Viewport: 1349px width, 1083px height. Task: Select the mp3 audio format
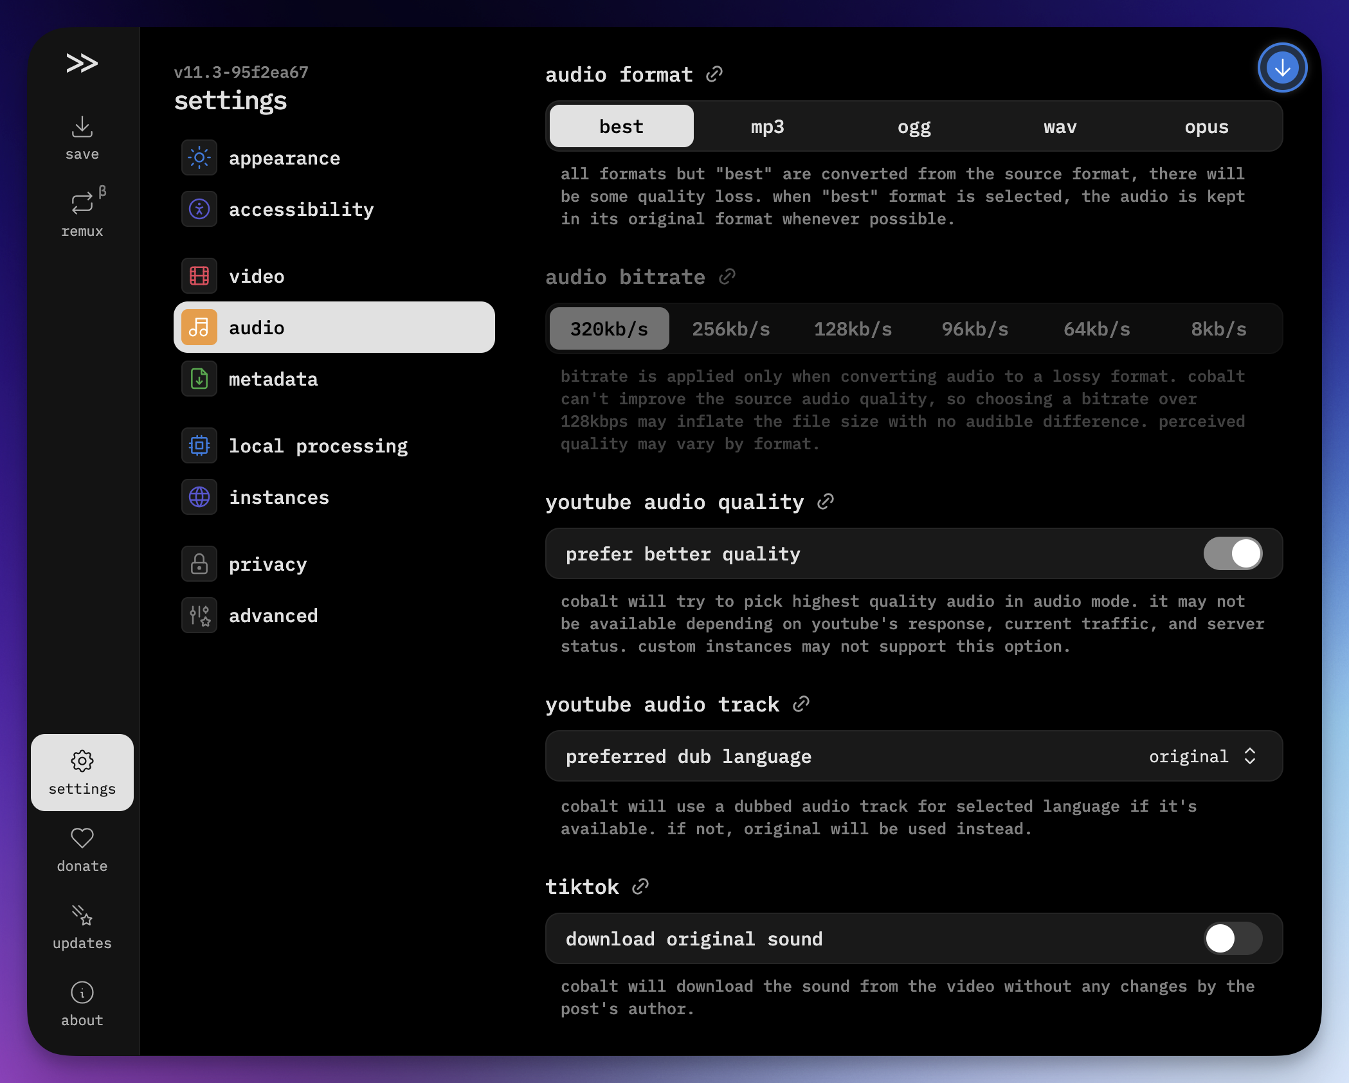click(767, 127)
